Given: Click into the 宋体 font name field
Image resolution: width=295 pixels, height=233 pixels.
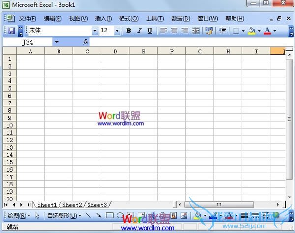Looking at the screenshot, I should point(60,30).
